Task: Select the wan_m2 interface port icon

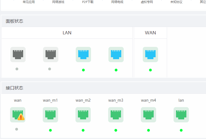Action: [83, 115]
